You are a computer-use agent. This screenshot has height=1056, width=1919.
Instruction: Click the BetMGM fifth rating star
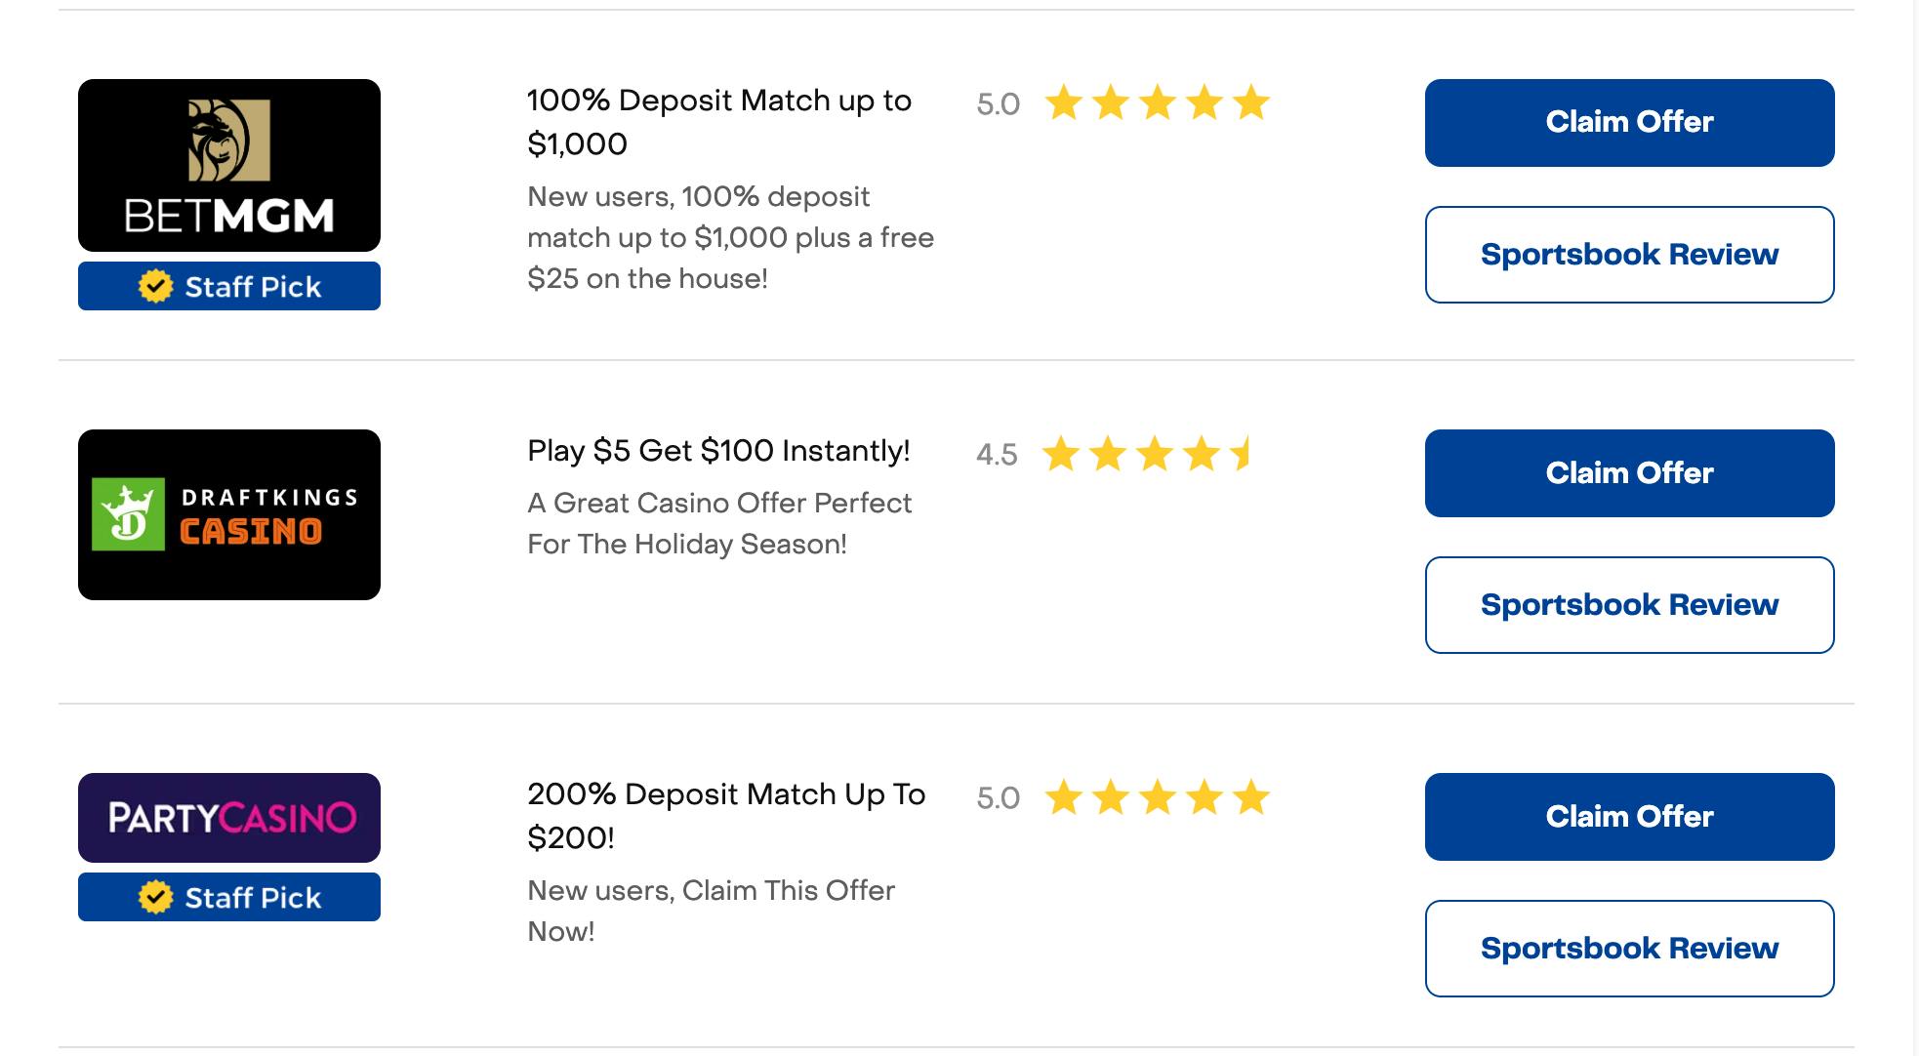tap(1250, 103)
